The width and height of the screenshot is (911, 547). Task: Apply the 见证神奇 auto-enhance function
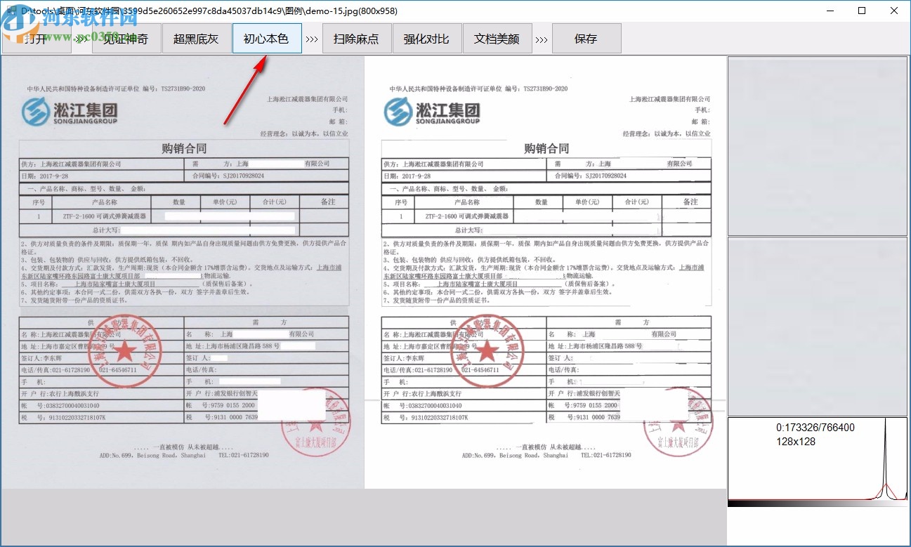(126, 39)
